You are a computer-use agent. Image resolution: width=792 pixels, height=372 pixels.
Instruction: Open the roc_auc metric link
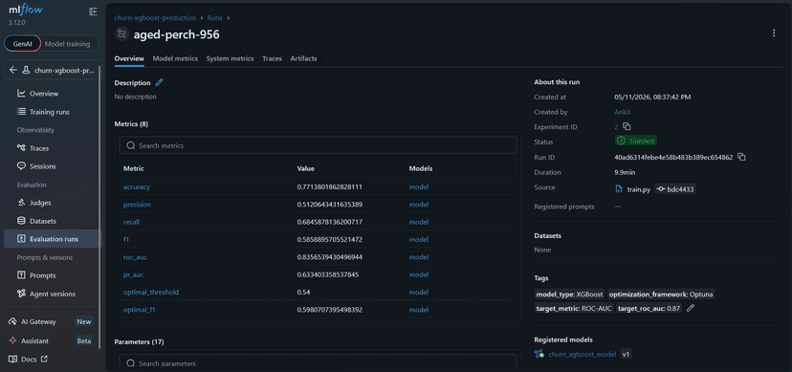tap(135, 257)
